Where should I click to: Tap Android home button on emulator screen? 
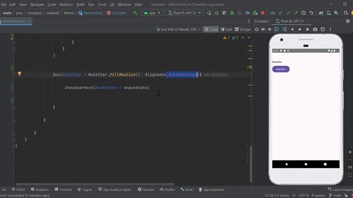click(x=306, y=164)
